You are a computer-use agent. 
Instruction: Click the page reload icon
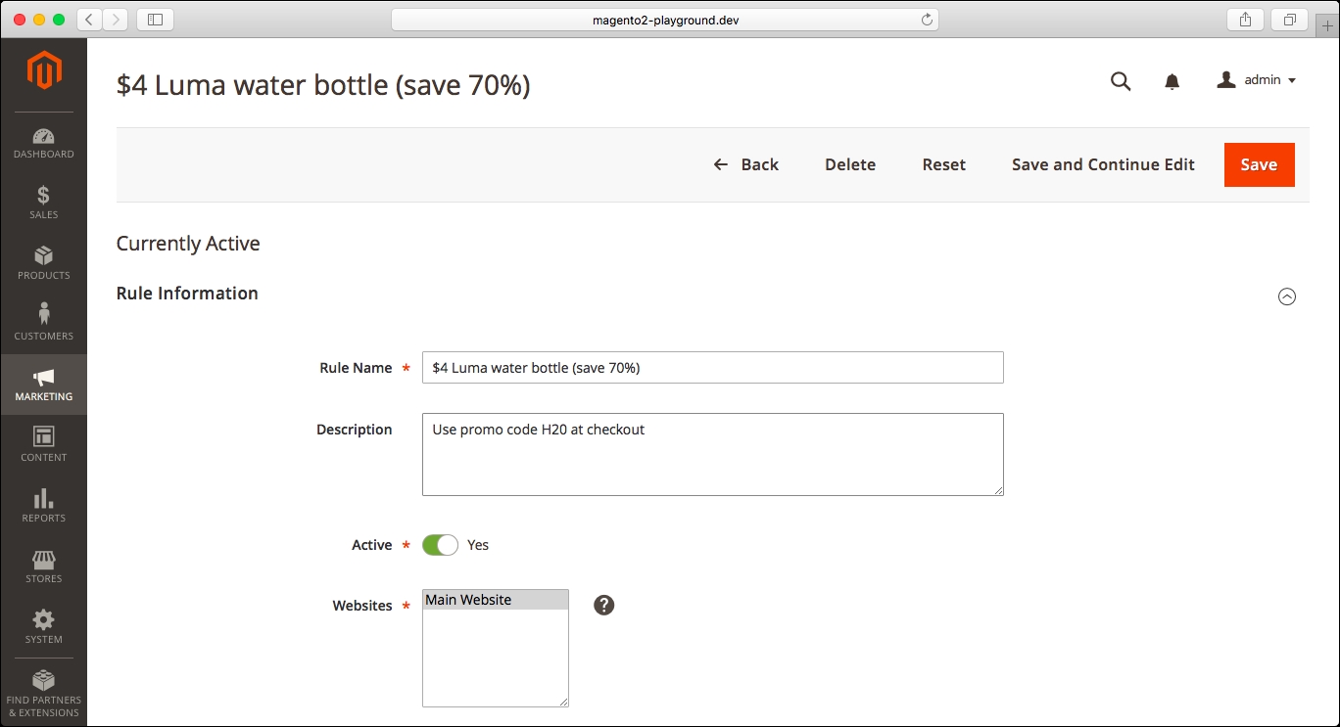[926, 20]
